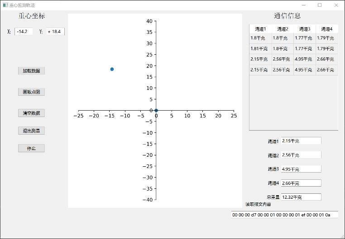Select the 通道3 column header in table
This screenshot has width=345, height=239.
(304, 29)
